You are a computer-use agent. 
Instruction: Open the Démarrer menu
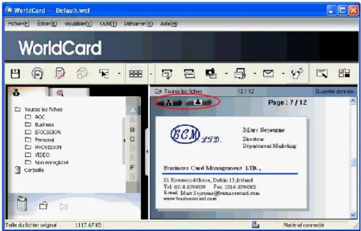[x=139, y=24]
